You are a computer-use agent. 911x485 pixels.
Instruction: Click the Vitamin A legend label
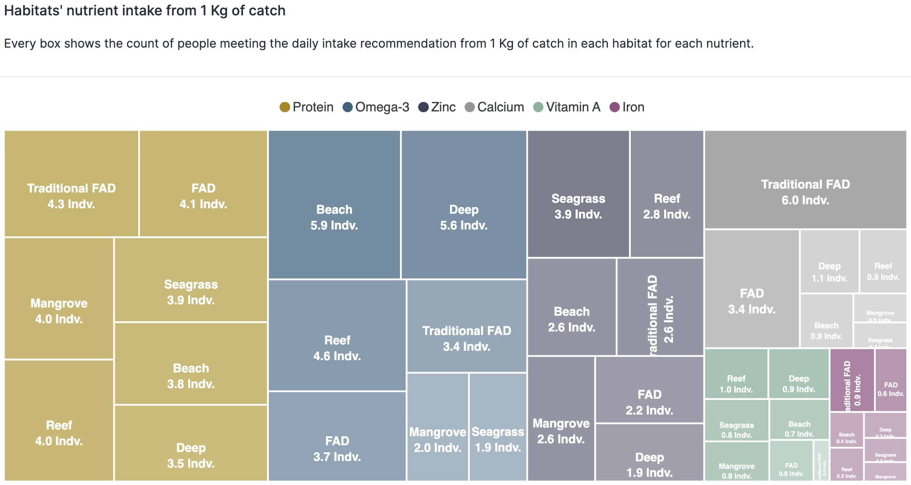point(573,107)
